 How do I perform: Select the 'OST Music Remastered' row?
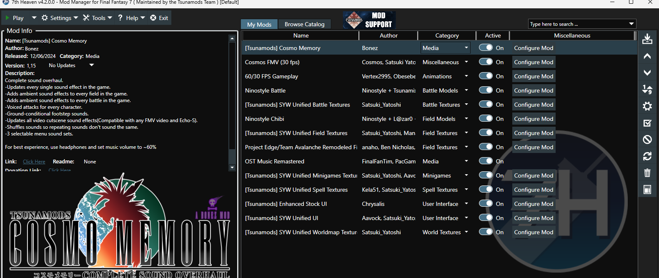439,161
